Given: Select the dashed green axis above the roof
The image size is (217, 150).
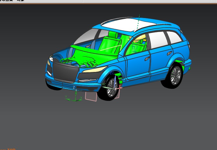Looking at the screenshot, I should pos(138,22).
